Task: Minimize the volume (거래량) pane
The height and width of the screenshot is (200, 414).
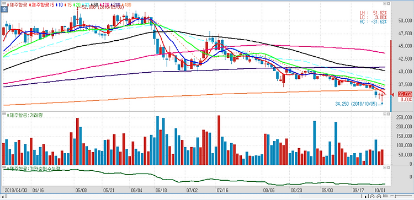Action: pyautogui.click(x=384, y=114)
